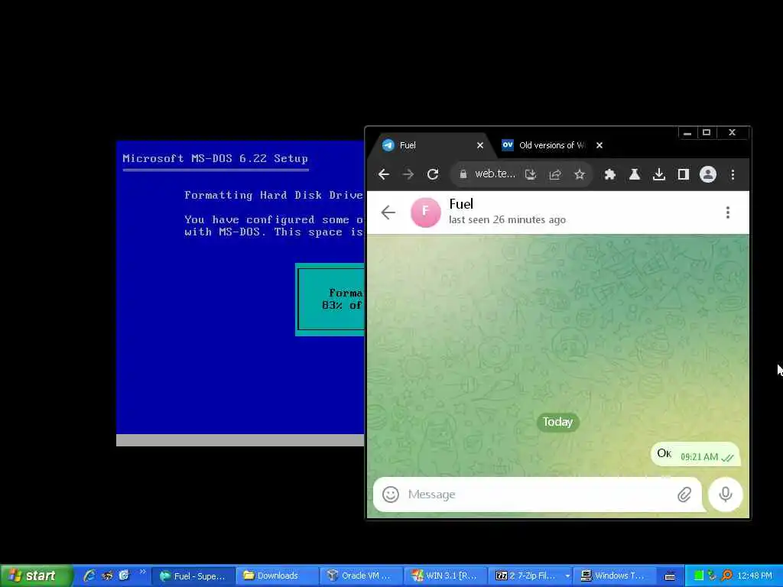
Task: Click the 12:48 PM clock
Action: tap(755, 576)
